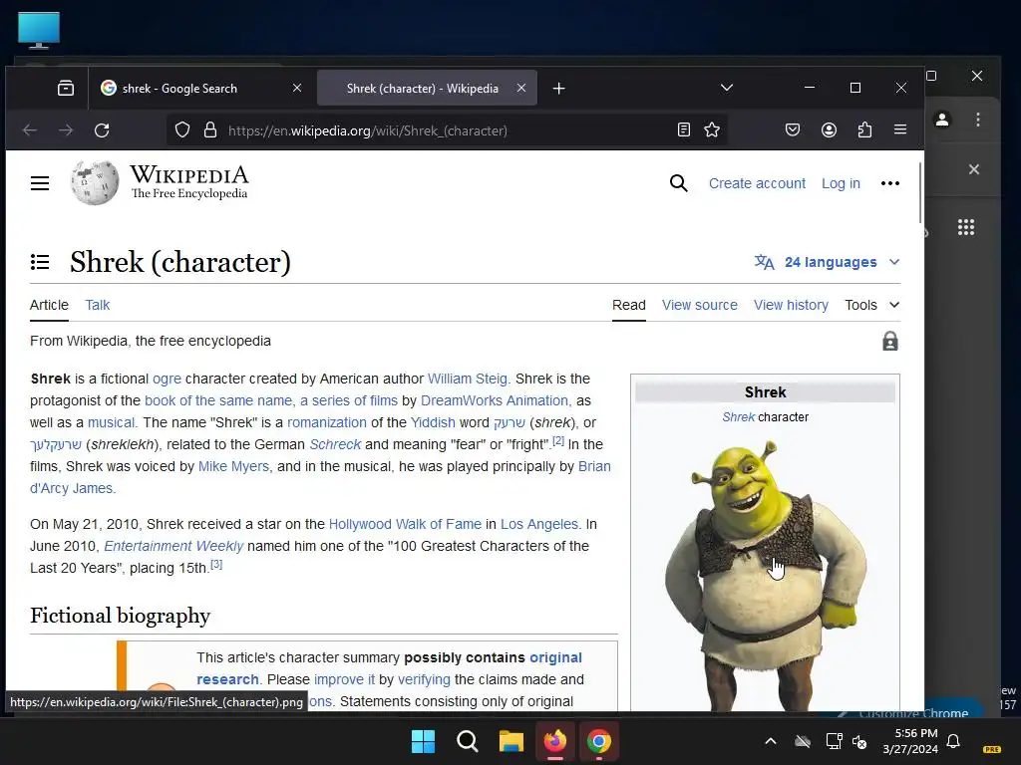
Task: Close the Chrome side panel X
Action: point(974,169)
